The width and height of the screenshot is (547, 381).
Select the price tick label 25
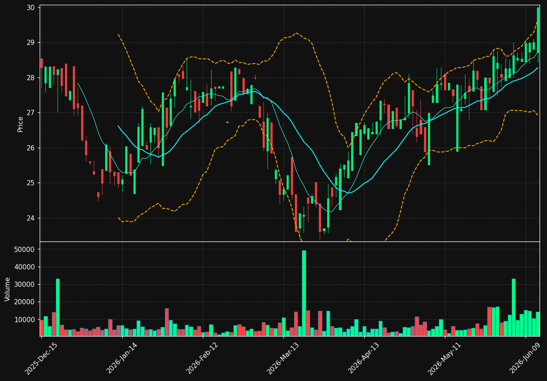(31, 183)
